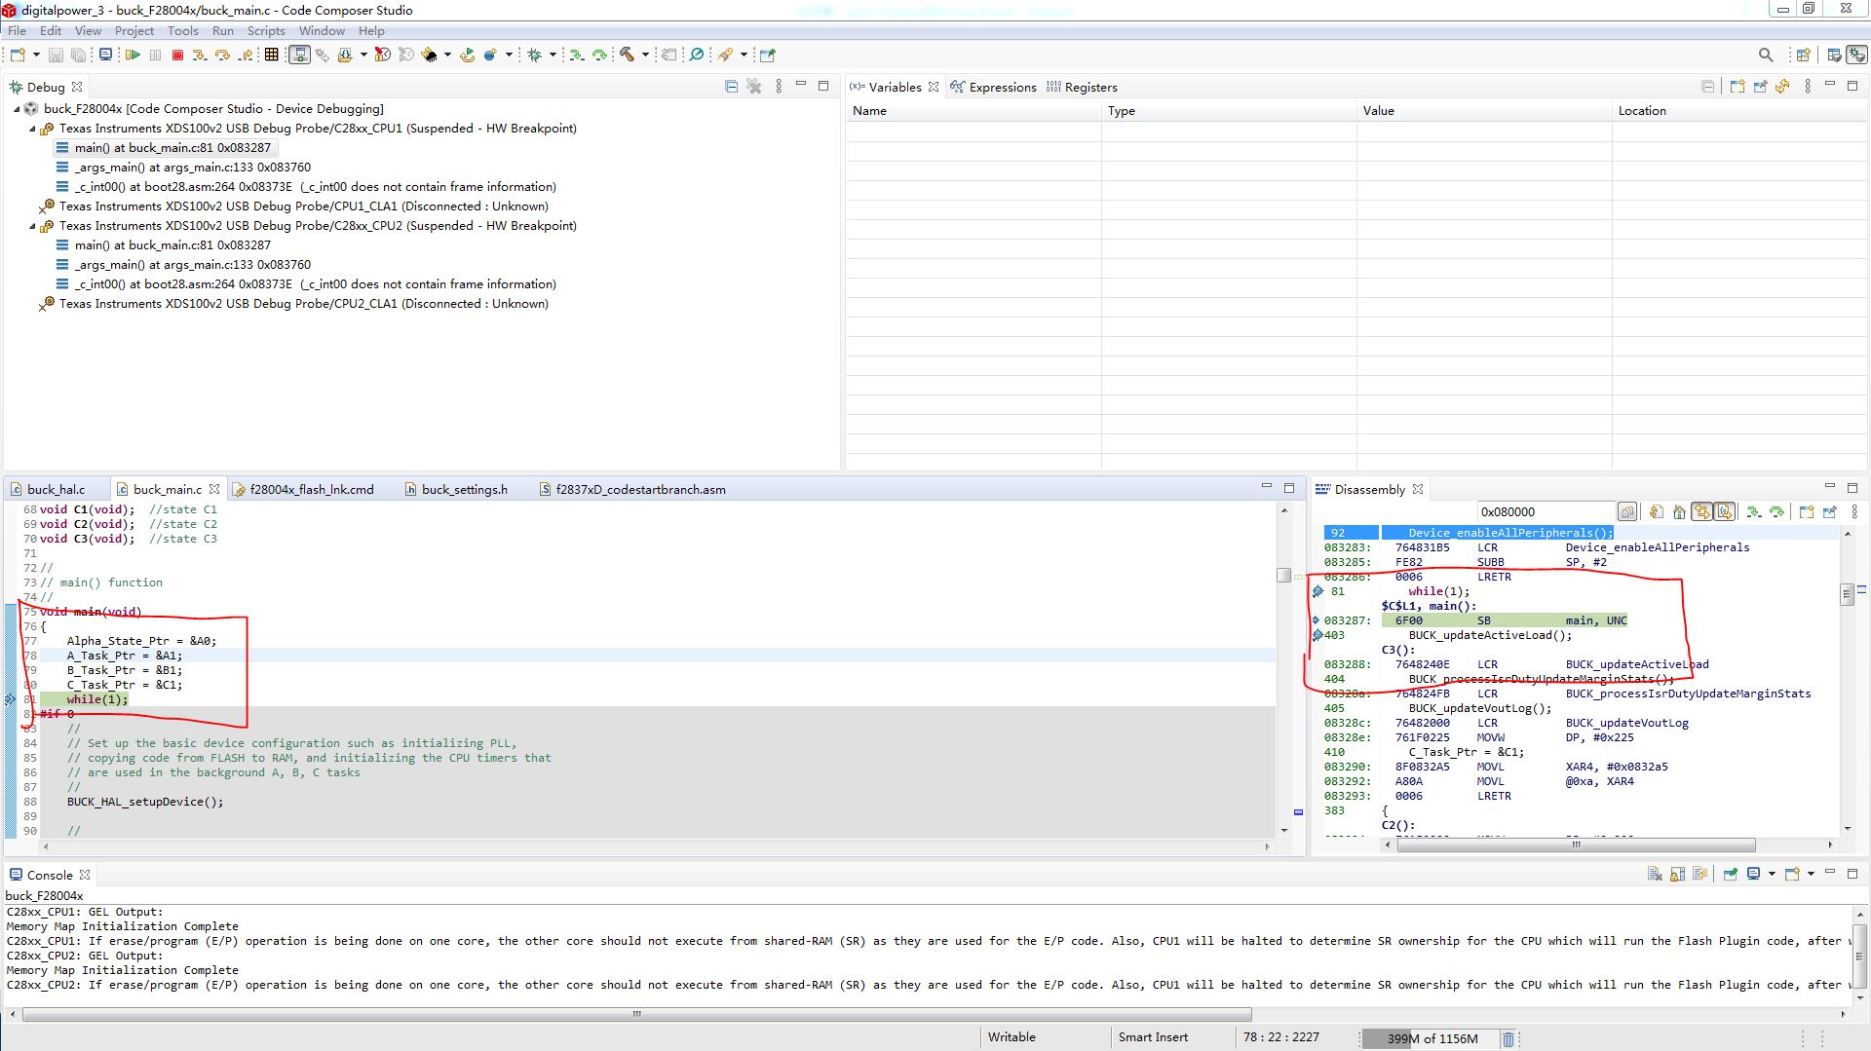The image size is (1871, 1051).
Task: Click the Disassembly home (go to PC) icon
Action: click(x=1678, y=512)
